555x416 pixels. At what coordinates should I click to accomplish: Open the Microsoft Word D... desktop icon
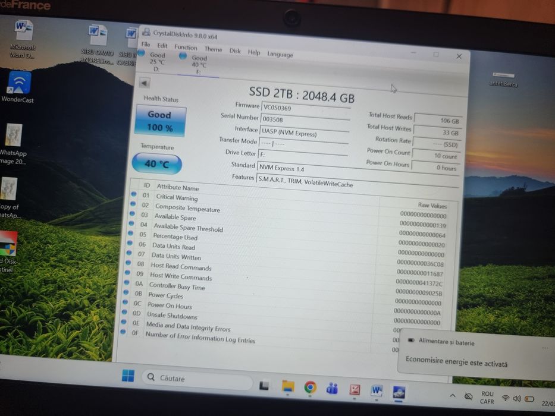tap(23, 39)
